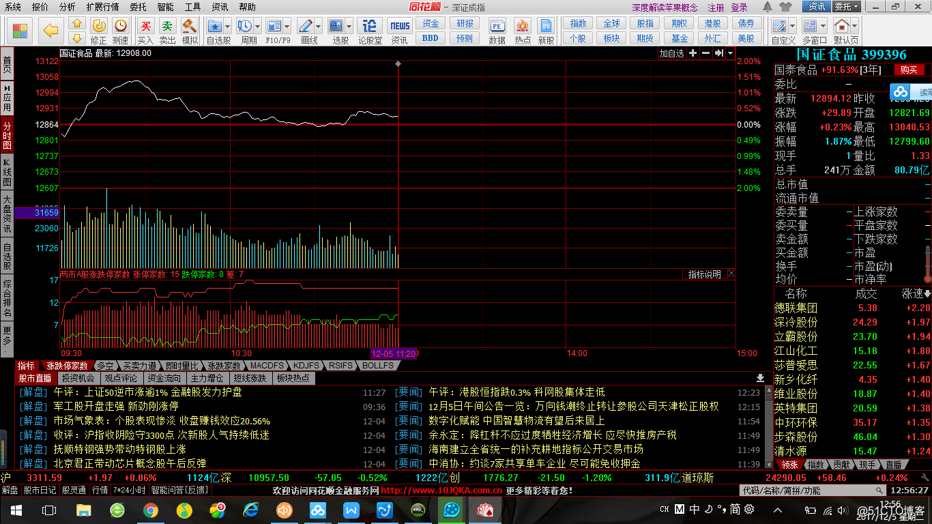
Task: Open the PE 数据 data icon
Action: (x=497, y=26)
